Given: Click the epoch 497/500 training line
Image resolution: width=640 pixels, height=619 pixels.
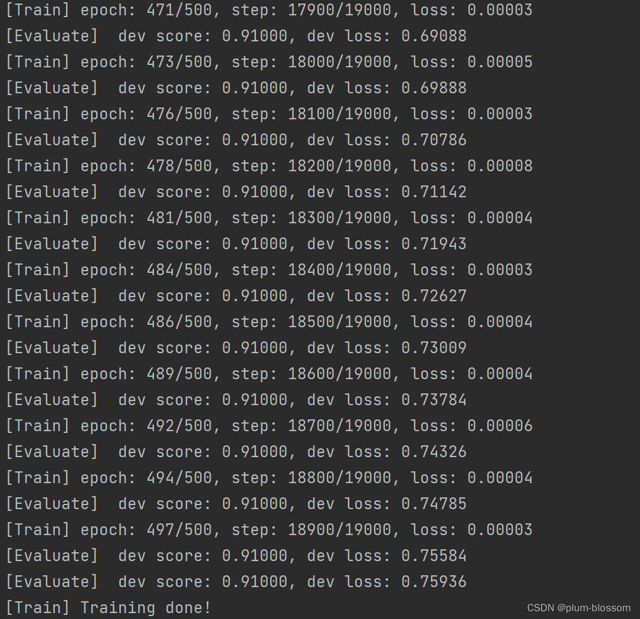Looking at the screenshot, I should 269,530.
